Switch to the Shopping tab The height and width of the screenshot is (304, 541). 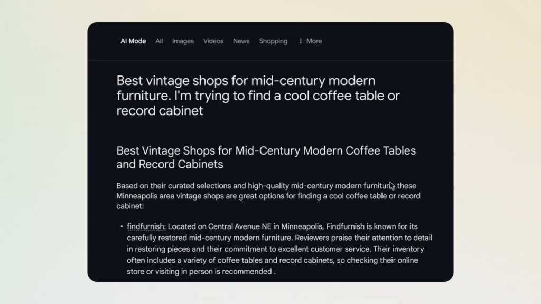[x=273, y=41]
